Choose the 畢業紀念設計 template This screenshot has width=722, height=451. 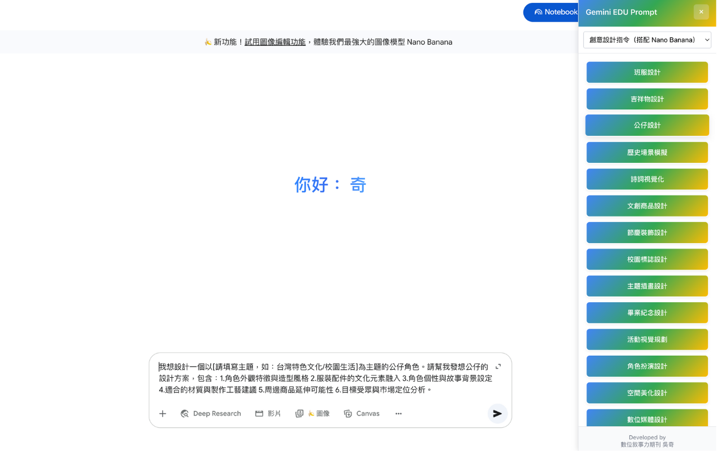point(647,312)
